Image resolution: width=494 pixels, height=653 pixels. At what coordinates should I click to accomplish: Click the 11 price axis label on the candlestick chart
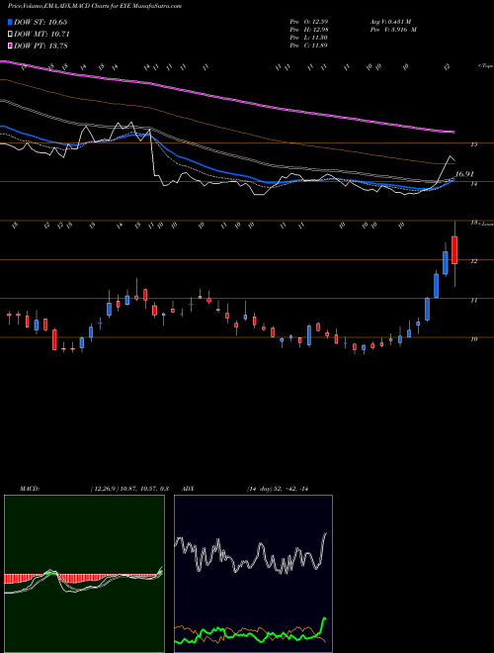pyautogui.click(x=473, y=300)
